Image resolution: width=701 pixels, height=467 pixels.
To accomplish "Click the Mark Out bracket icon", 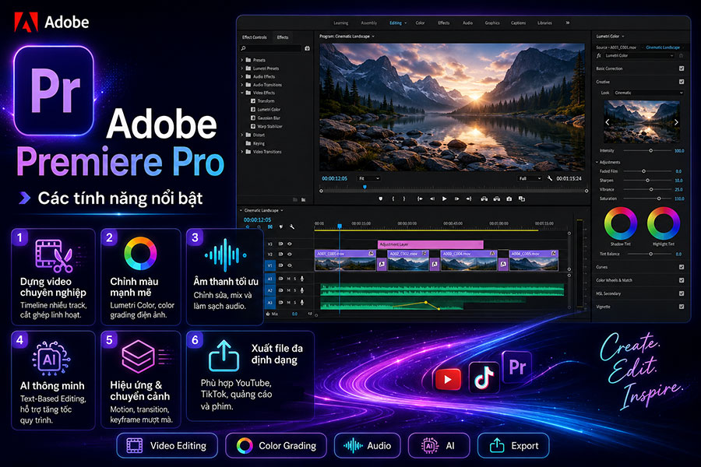I will (x=404, y=199).
